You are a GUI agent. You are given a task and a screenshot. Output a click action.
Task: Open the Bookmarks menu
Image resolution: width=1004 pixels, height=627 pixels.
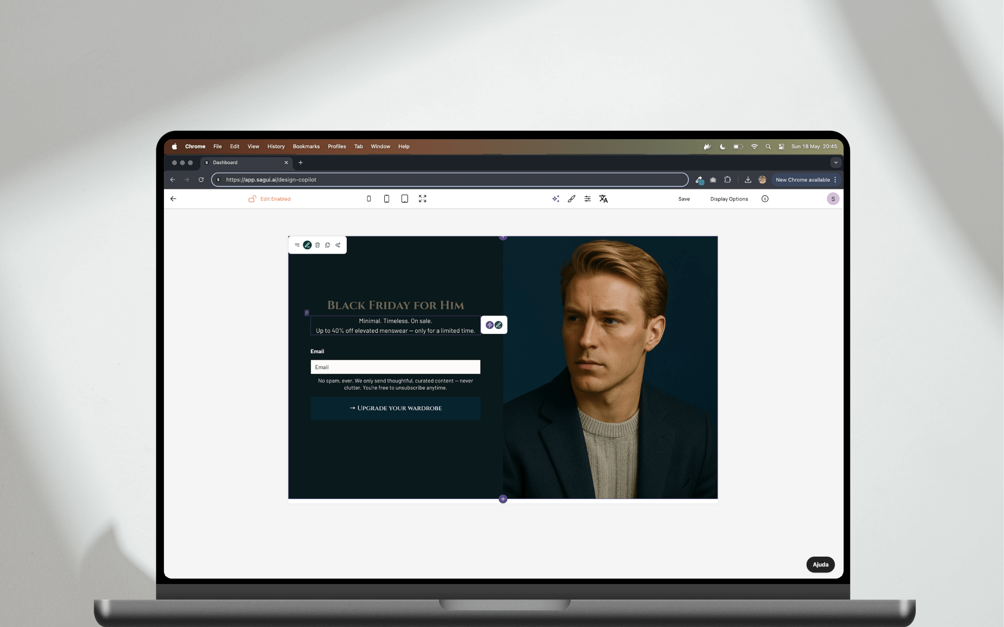(x=306, y=146)
